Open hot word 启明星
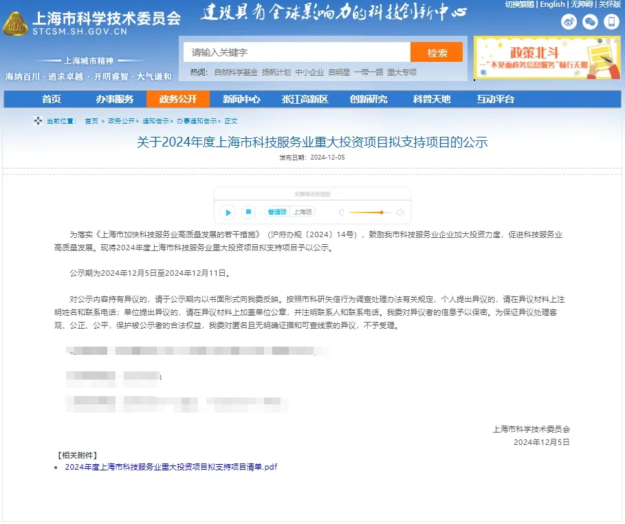The image size is (625, 524). [339, 72]
